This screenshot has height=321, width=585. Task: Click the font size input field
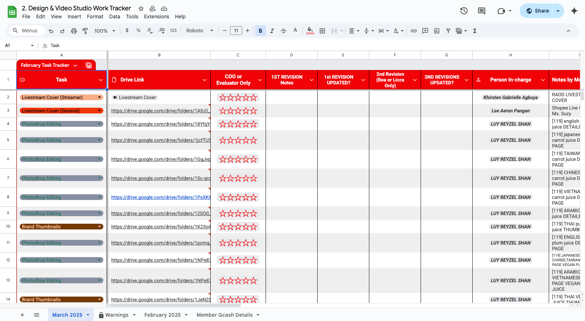tap(236, 31)
